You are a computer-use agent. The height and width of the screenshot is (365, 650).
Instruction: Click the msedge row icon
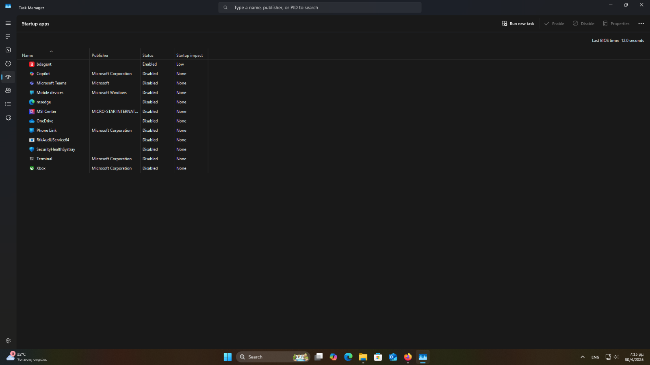pyautogui.click(x=32, y=102)
